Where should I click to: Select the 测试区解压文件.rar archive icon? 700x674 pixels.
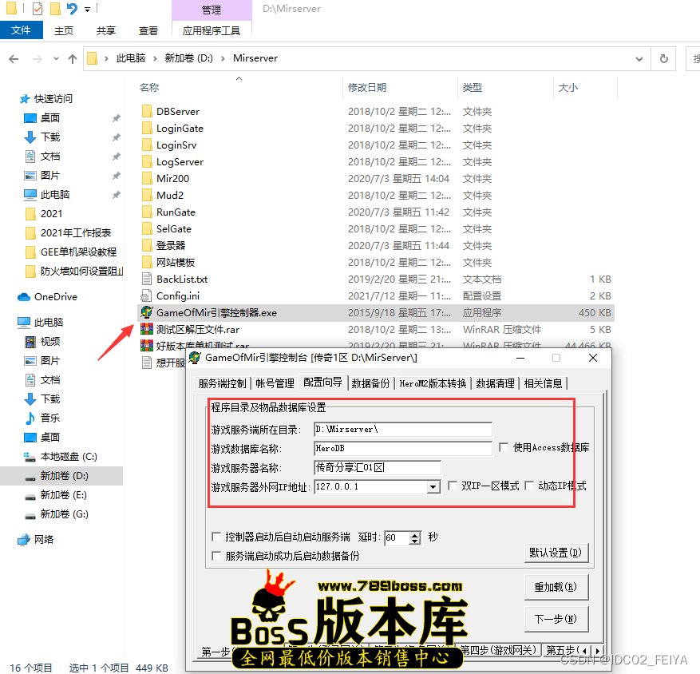pyautogui.click(x=146, y=329)
